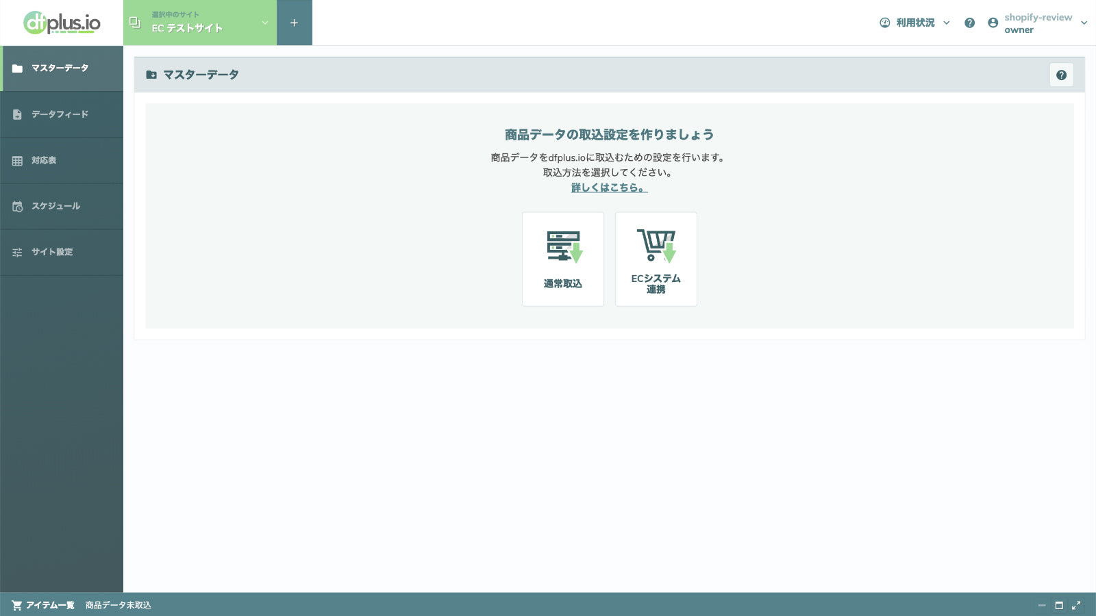Click the help icon in マスターデータ panel header

[x=1062, y=75]
